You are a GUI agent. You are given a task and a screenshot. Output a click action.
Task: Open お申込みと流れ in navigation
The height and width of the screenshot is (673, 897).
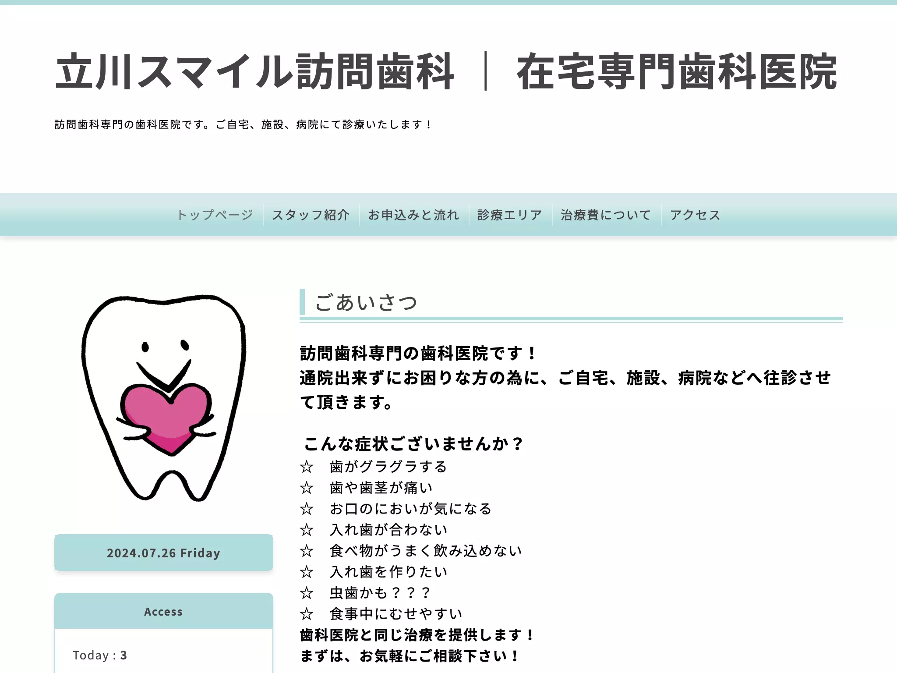pyautogui.click(x=414, y=215)
